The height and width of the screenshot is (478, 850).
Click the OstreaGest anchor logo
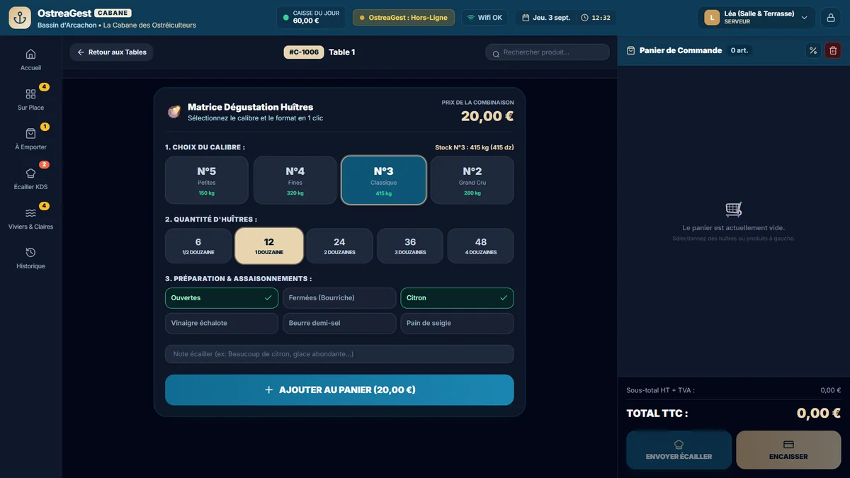pos(20,18)
